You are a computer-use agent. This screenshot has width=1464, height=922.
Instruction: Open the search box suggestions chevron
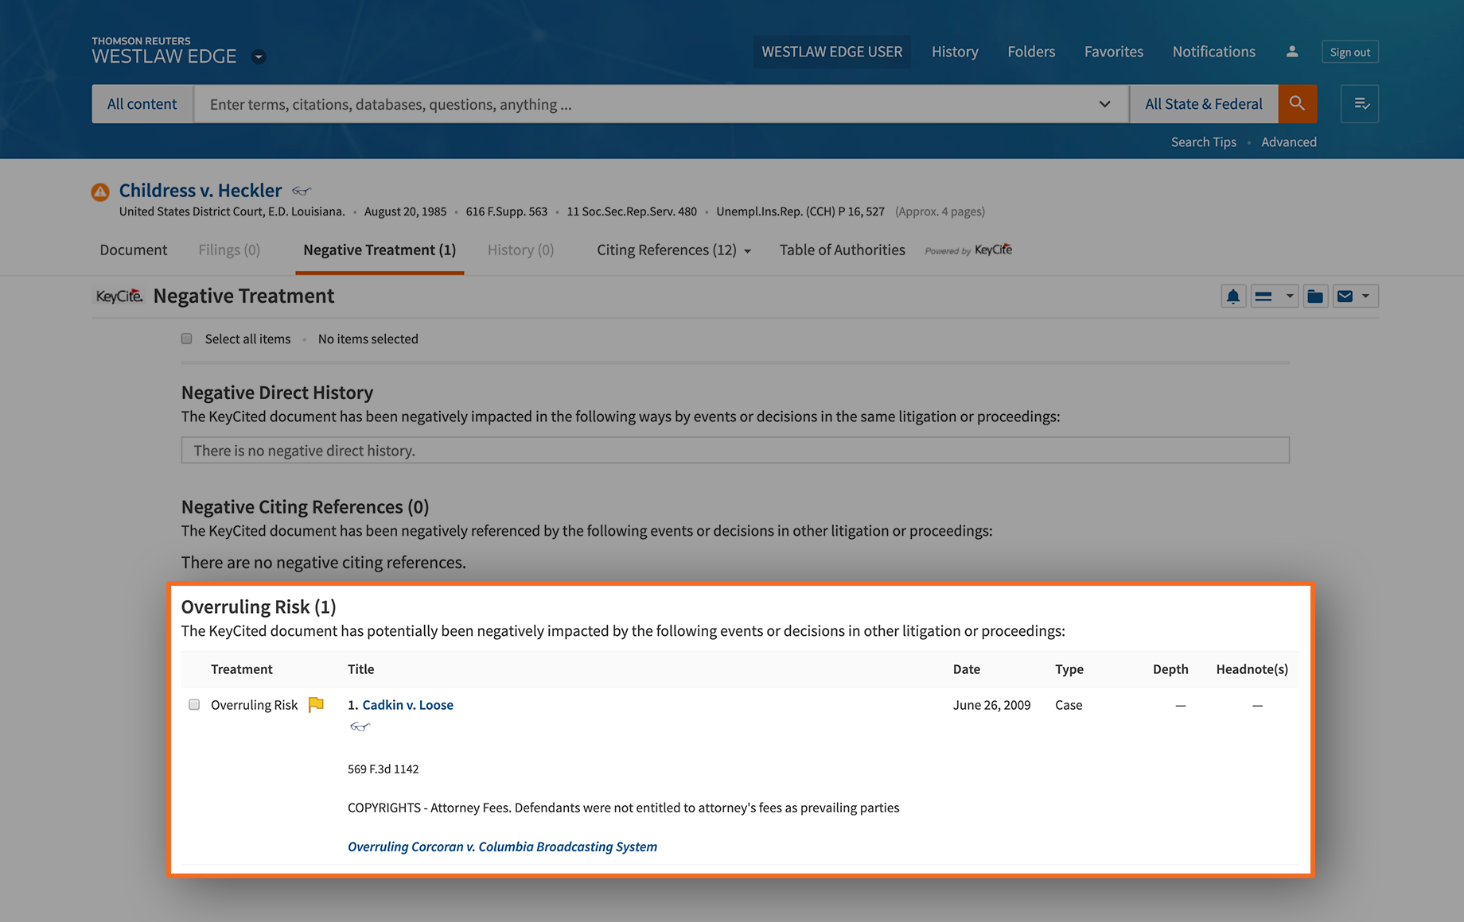pos(1104,104)
